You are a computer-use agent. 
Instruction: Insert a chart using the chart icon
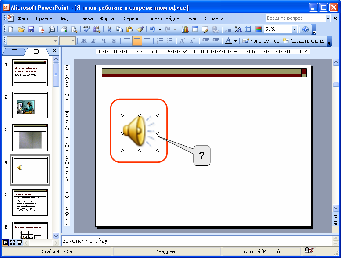point(185,29)
